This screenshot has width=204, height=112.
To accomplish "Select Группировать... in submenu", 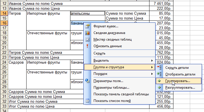I will pos(179,81).
